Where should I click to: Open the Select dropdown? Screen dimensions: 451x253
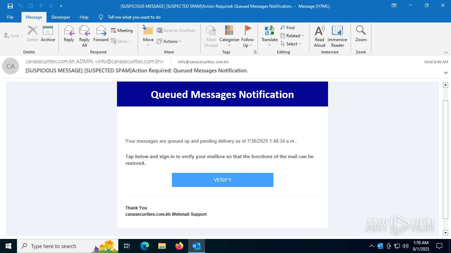[x=291, y=44]
